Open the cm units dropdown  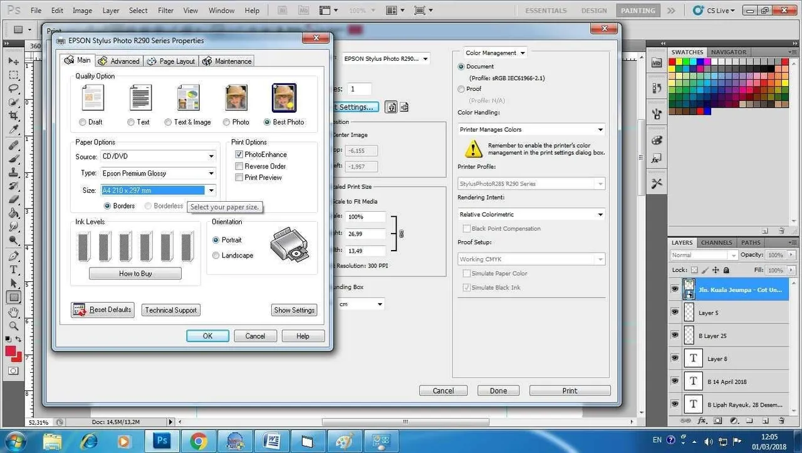360,305
